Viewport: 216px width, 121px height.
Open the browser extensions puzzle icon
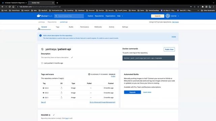coord(202,7)
